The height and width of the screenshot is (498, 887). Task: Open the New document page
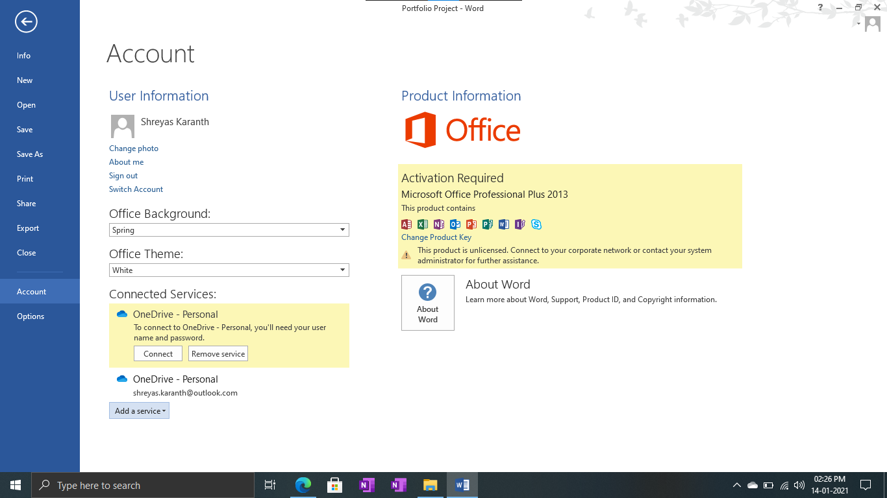point(40,80)
